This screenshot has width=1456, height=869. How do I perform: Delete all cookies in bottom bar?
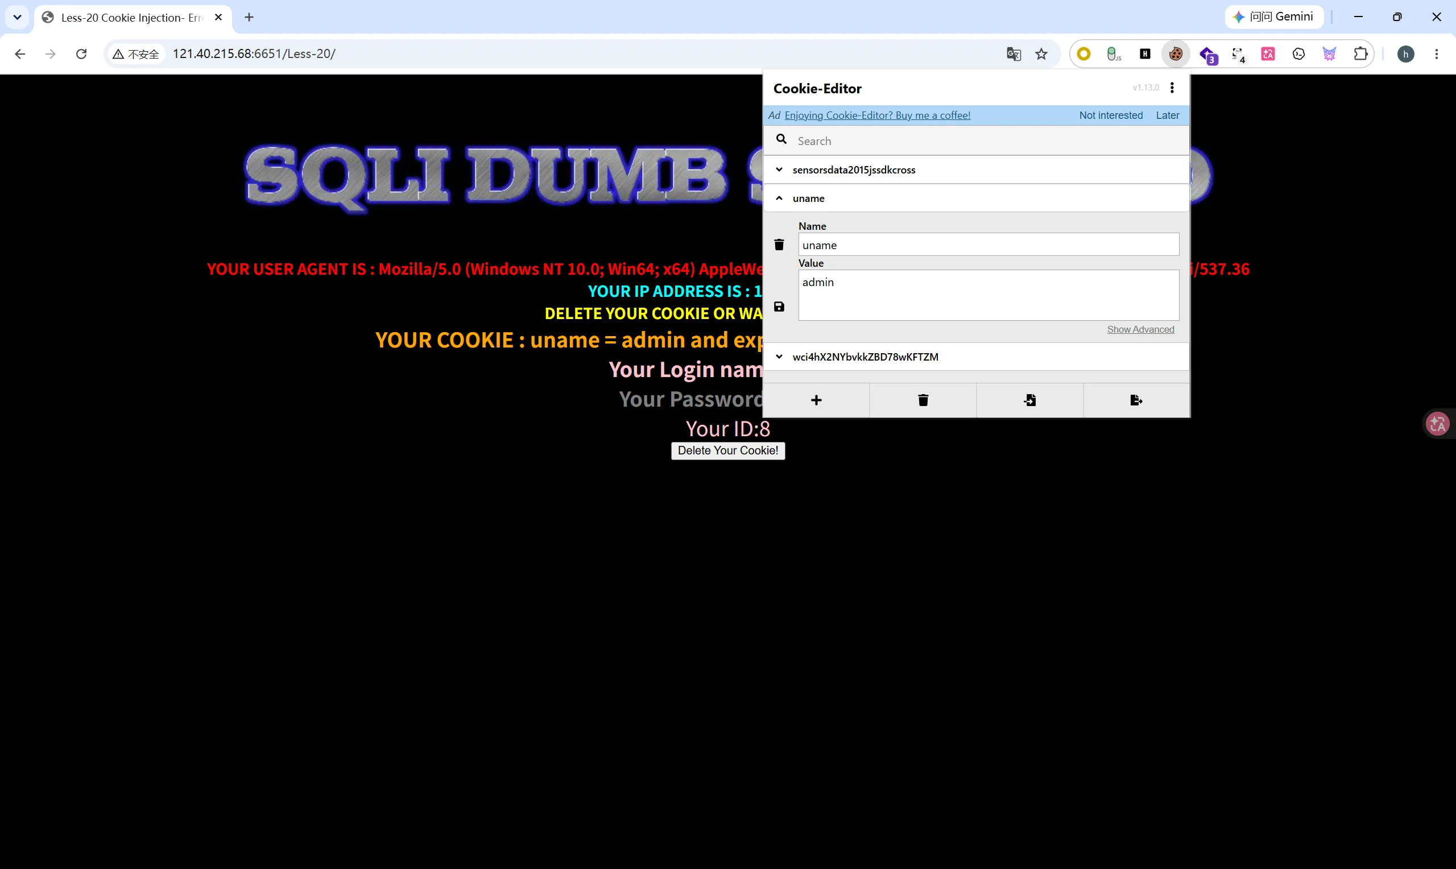point(923,400)
